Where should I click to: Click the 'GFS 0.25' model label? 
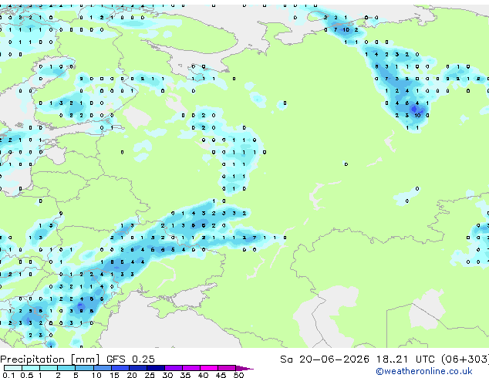130,359
